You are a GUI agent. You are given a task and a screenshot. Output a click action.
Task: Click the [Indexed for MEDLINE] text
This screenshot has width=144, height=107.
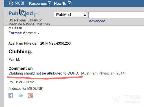pyautogui.click(x=26, y=89)
